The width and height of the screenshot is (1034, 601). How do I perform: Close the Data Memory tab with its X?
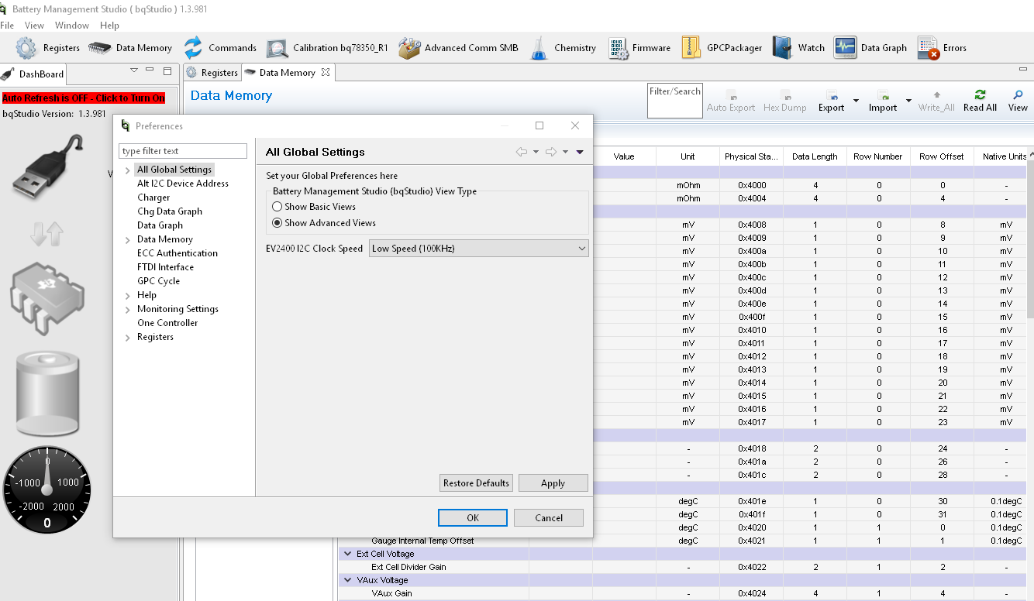click(326, 72)
